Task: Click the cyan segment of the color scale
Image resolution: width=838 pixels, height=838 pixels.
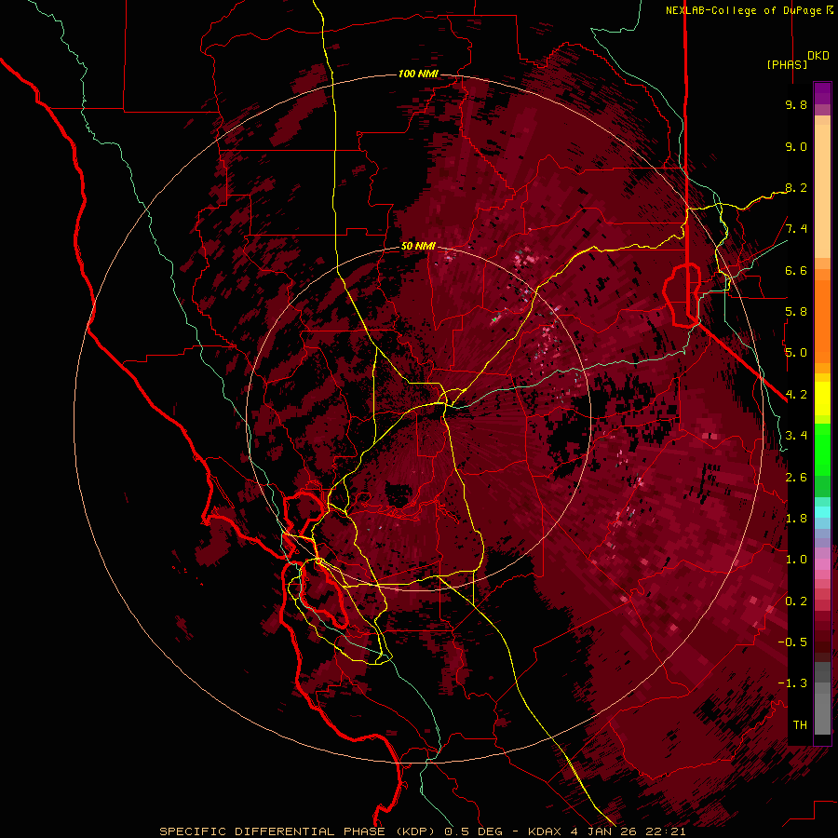Action: pyautogui.click(x=822, y=512)
